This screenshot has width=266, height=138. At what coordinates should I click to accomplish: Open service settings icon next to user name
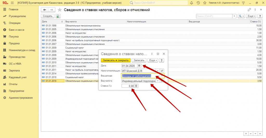[x=243, y=3]
